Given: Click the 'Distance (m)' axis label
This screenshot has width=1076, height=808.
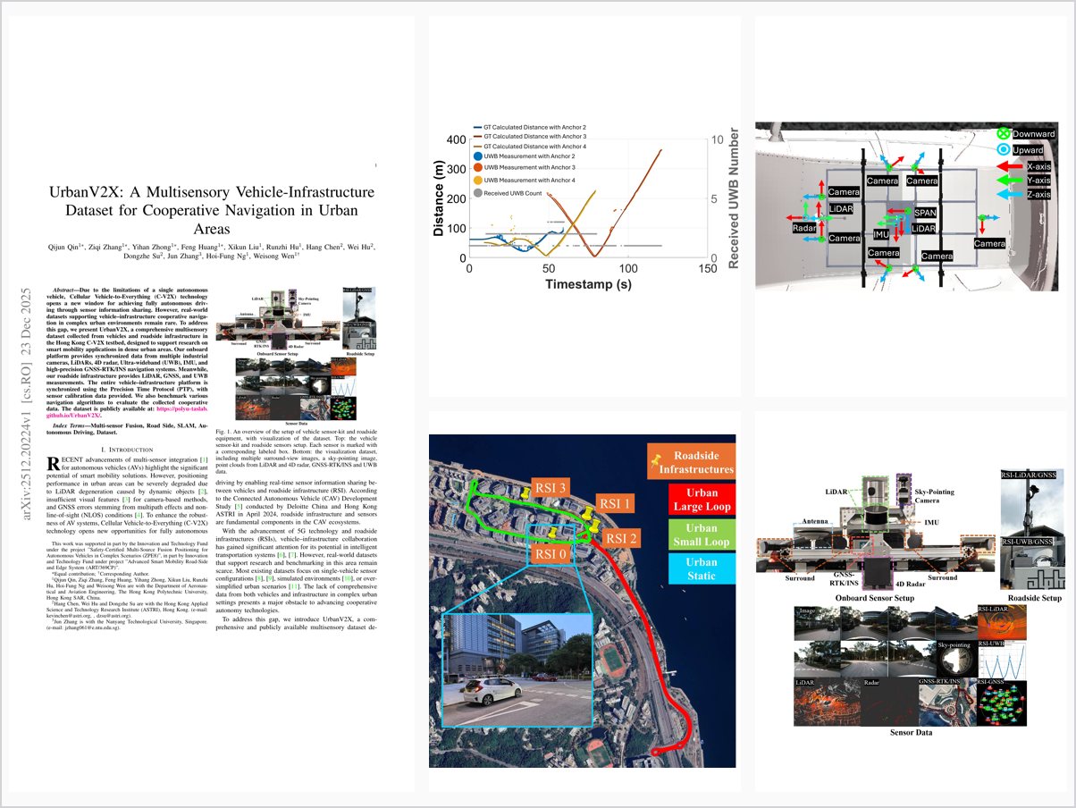Looking at the screenshot, I should click(440, 198).
